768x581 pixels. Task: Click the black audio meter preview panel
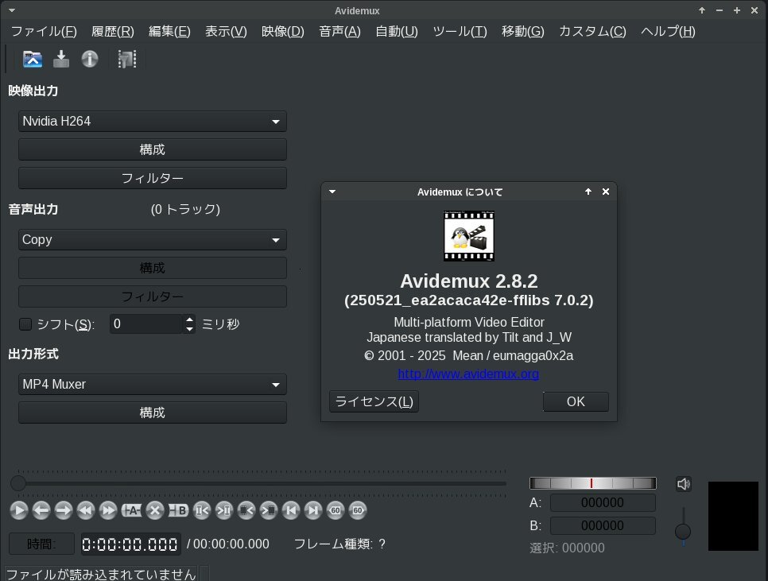(x=733, y=517)
